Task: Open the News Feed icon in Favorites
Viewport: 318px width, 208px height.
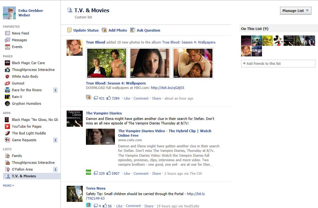Action: (7, 33)
